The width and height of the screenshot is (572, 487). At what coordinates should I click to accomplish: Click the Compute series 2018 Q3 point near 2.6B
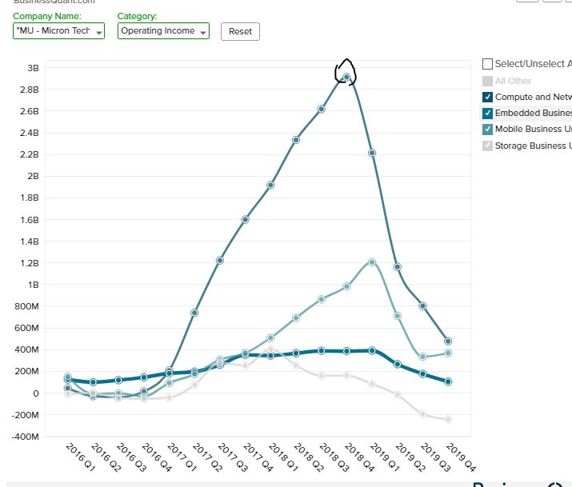tap(322, 109)
